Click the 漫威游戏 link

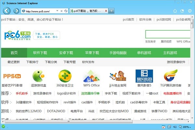coord(140,111)
